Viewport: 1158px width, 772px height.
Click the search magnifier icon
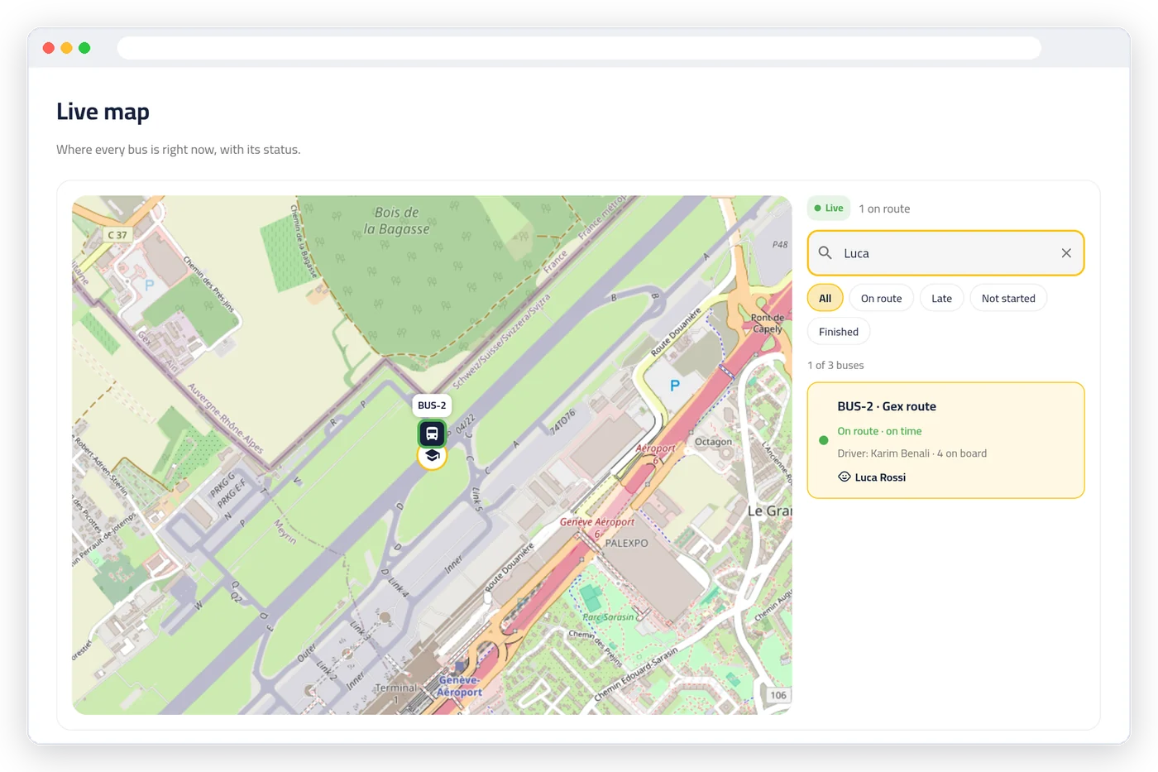pos(825,252)
